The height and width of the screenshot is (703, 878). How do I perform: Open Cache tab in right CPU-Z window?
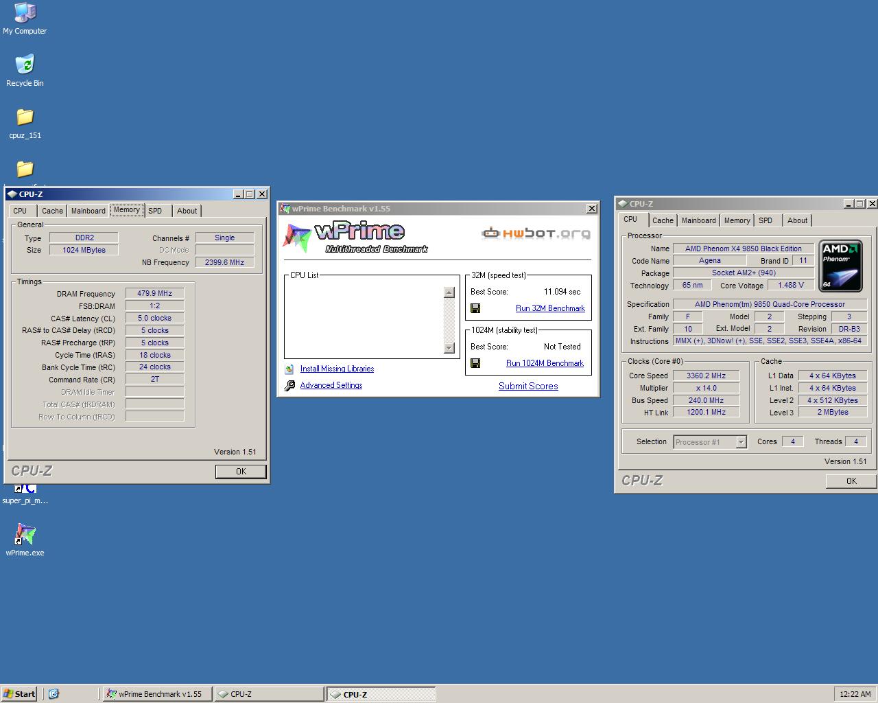click(x=663, y=220)
